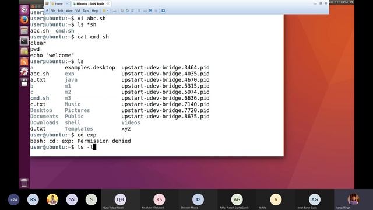This screenshot has height=210, width=373.
Task: Open the yellow document app in launcher
Action: (x=24, y=51)
